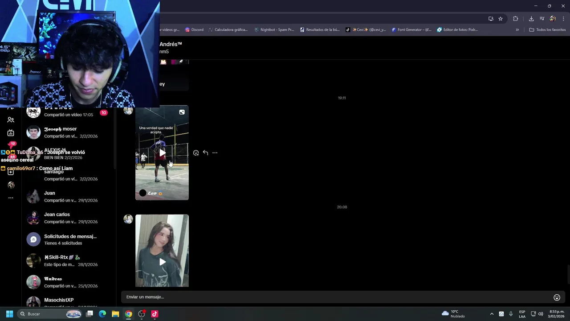Expand the hidden bookmarks chevron

(x=517, y=30)
